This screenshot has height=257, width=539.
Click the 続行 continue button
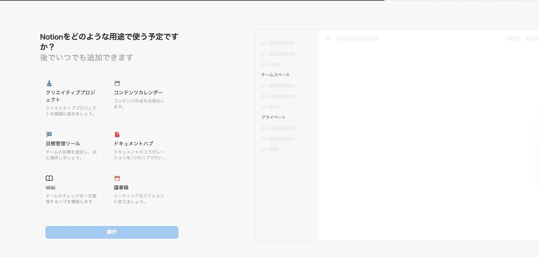112,232
